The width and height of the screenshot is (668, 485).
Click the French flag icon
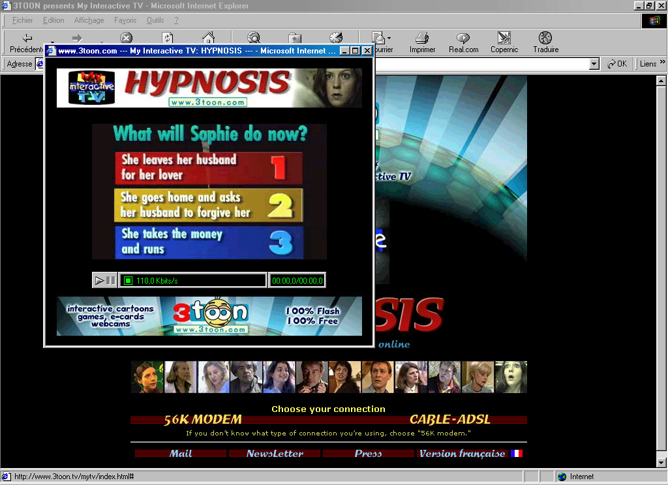517,454
